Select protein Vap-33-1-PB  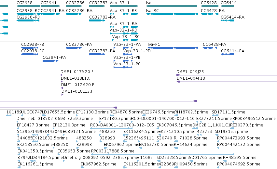[123, 61]
